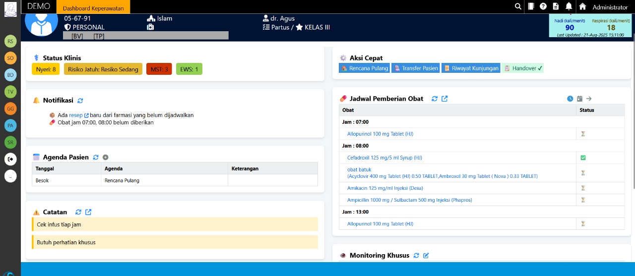Refresh the Jadwal Pemberian Obat panel

tap(435, 99)
